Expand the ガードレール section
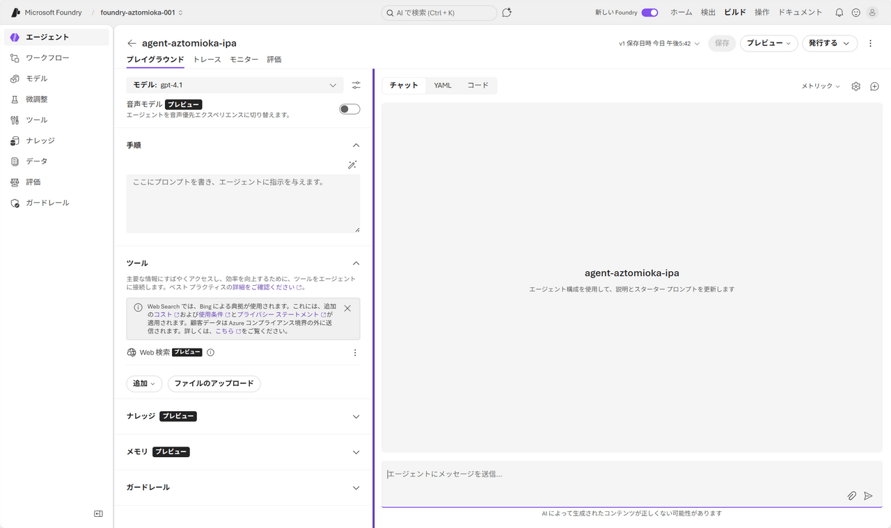 point(356,488)
